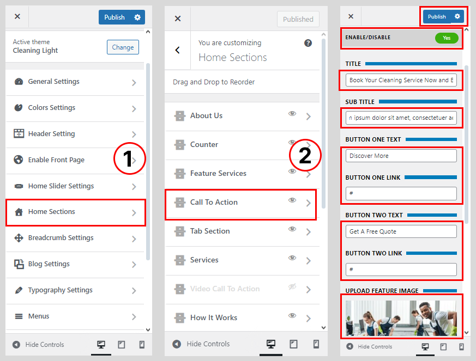476x361 pixels.
Task: Click the help question mark icon
Action: pyautogui.click(x=308, y=43)
